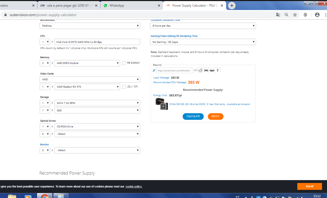Switch to the WhatsApp tab
The image size is (327, 198).
coord(131,6)
